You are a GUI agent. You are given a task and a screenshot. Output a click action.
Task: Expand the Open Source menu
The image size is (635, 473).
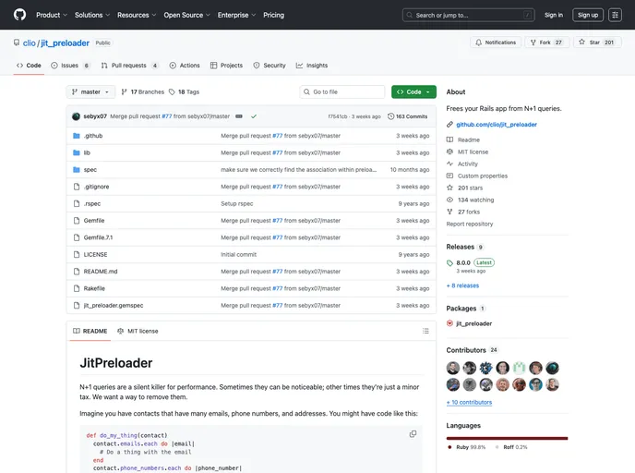tap(186, 15)
